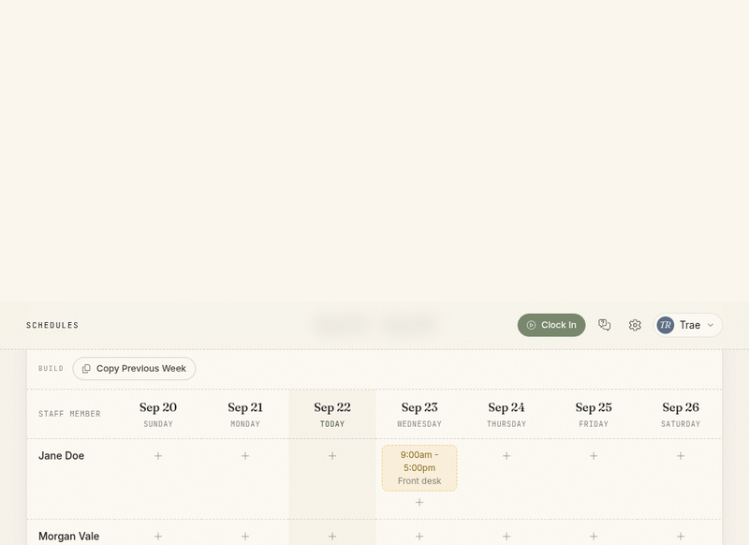
Task: Add shift for Morgan Vale on Sep 25
Action: coord(594,537)
